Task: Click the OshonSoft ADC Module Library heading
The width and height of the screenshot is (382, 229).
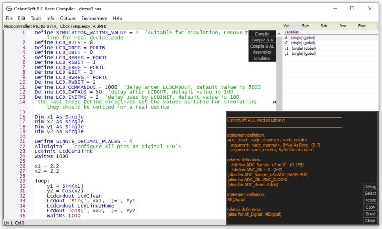Action: 256,120
